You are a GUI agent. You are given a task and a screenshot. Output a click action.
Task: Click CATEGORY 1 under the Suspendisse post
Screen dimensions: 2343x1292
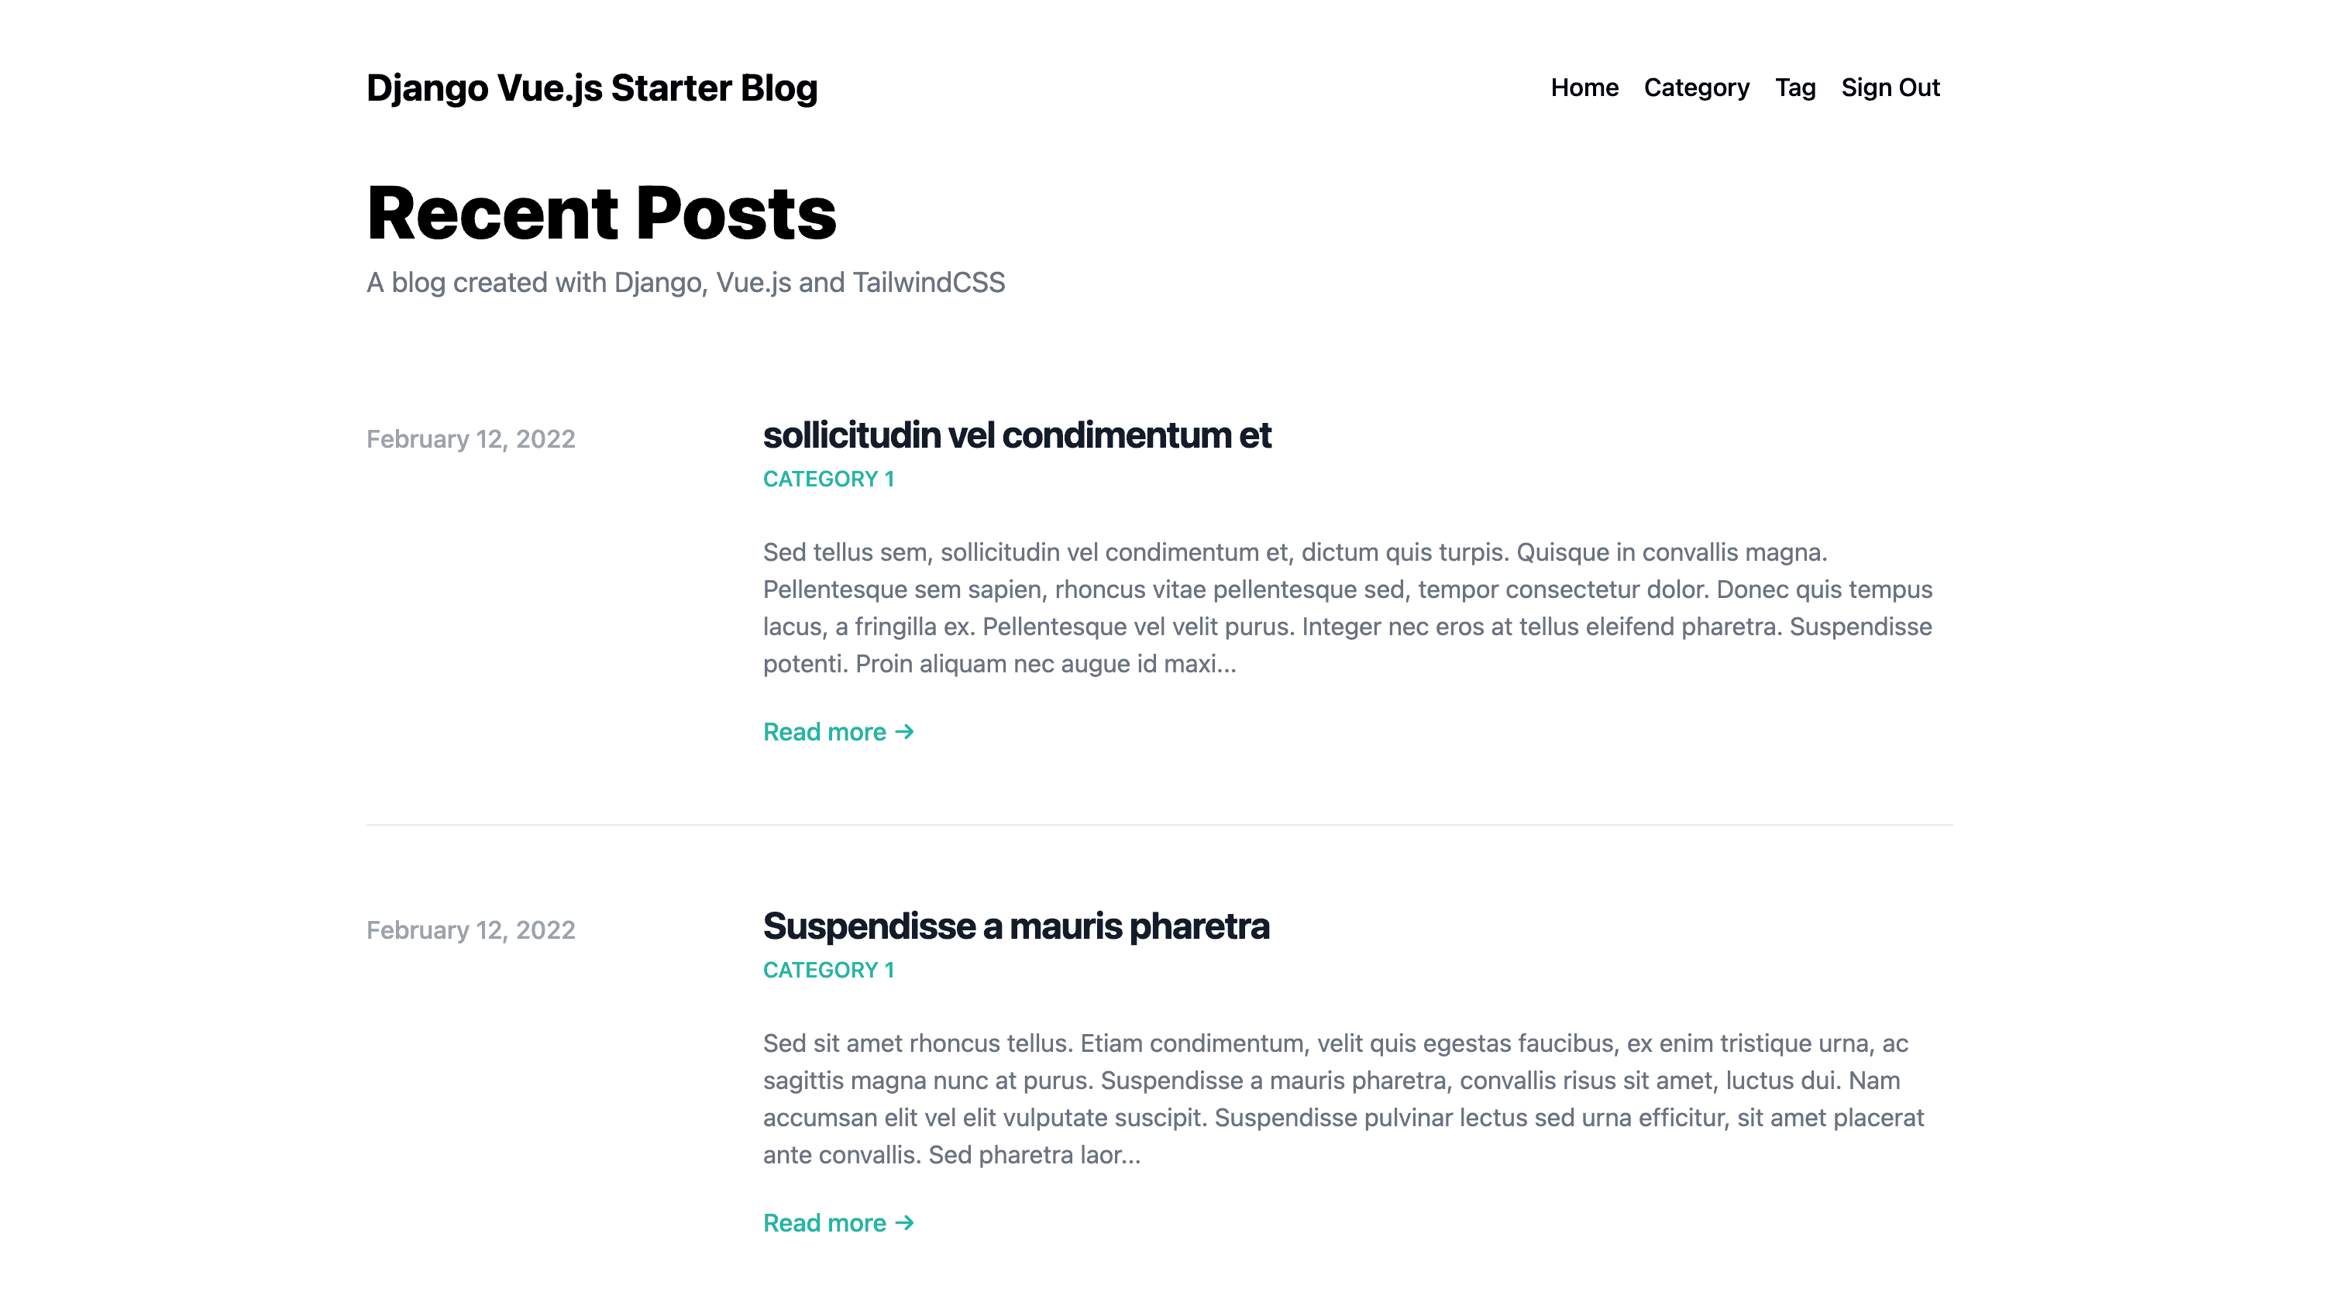pos(828,969)
